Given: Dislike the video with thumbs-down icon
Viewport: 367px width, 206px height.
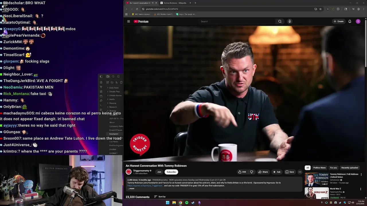Looking at the screenshot, I should click(251, 172).
